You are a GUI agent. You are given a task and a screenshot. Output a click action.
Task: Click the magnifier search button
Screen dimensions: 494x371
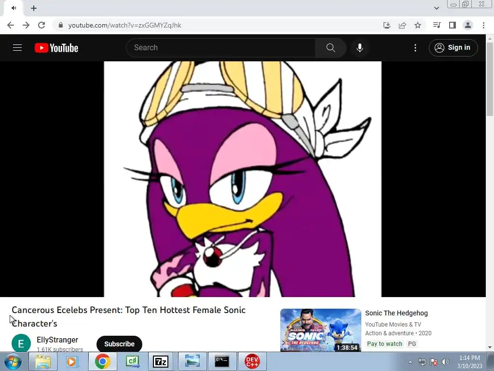[330, 48]
